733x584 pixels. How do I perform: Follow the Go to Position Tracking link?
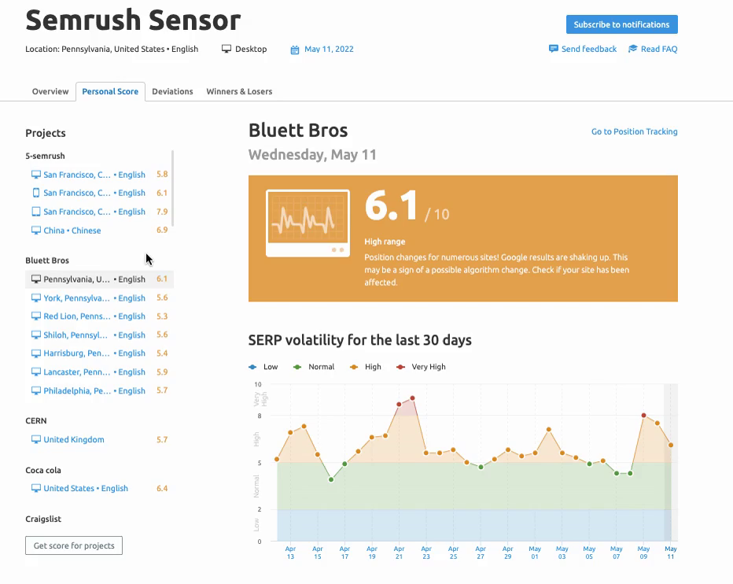pos(634,131)
